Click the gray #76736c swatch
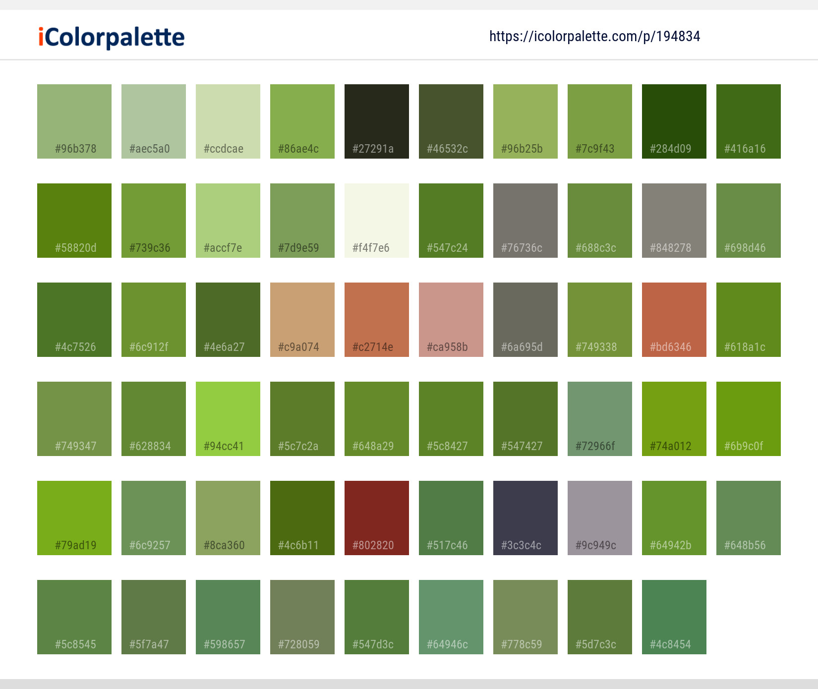 526,221
